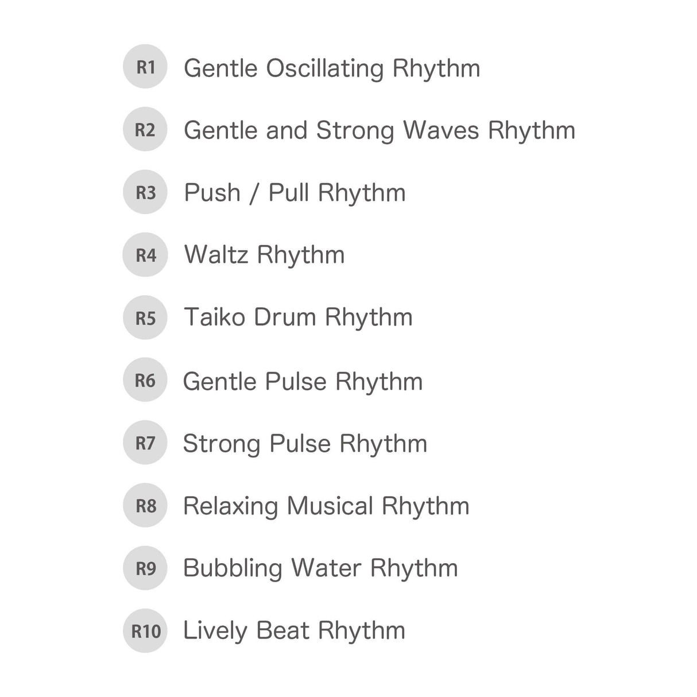This screenshot has width=697, height=697.
Task: Open the Bubbling Water Rhythm label
Action: click(x=320, y=568)
